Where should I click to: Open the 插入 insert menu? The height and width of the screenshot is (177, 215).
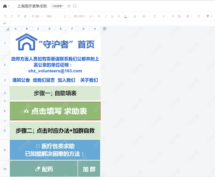tap(37, 16)
